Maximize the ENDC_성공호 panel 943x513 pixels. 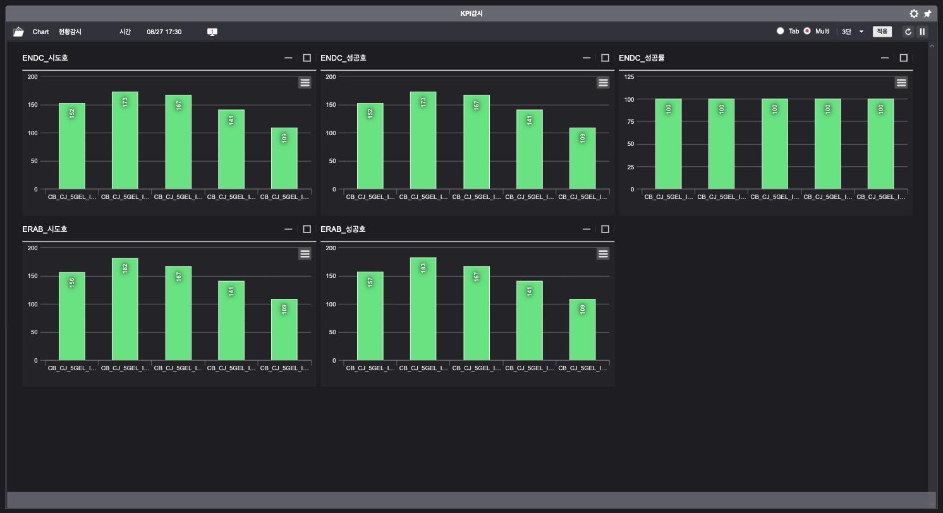605,58
